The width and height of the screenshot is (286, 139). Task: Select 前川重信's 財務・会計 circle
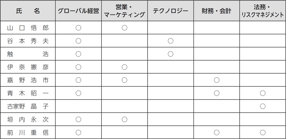(216, 133)
